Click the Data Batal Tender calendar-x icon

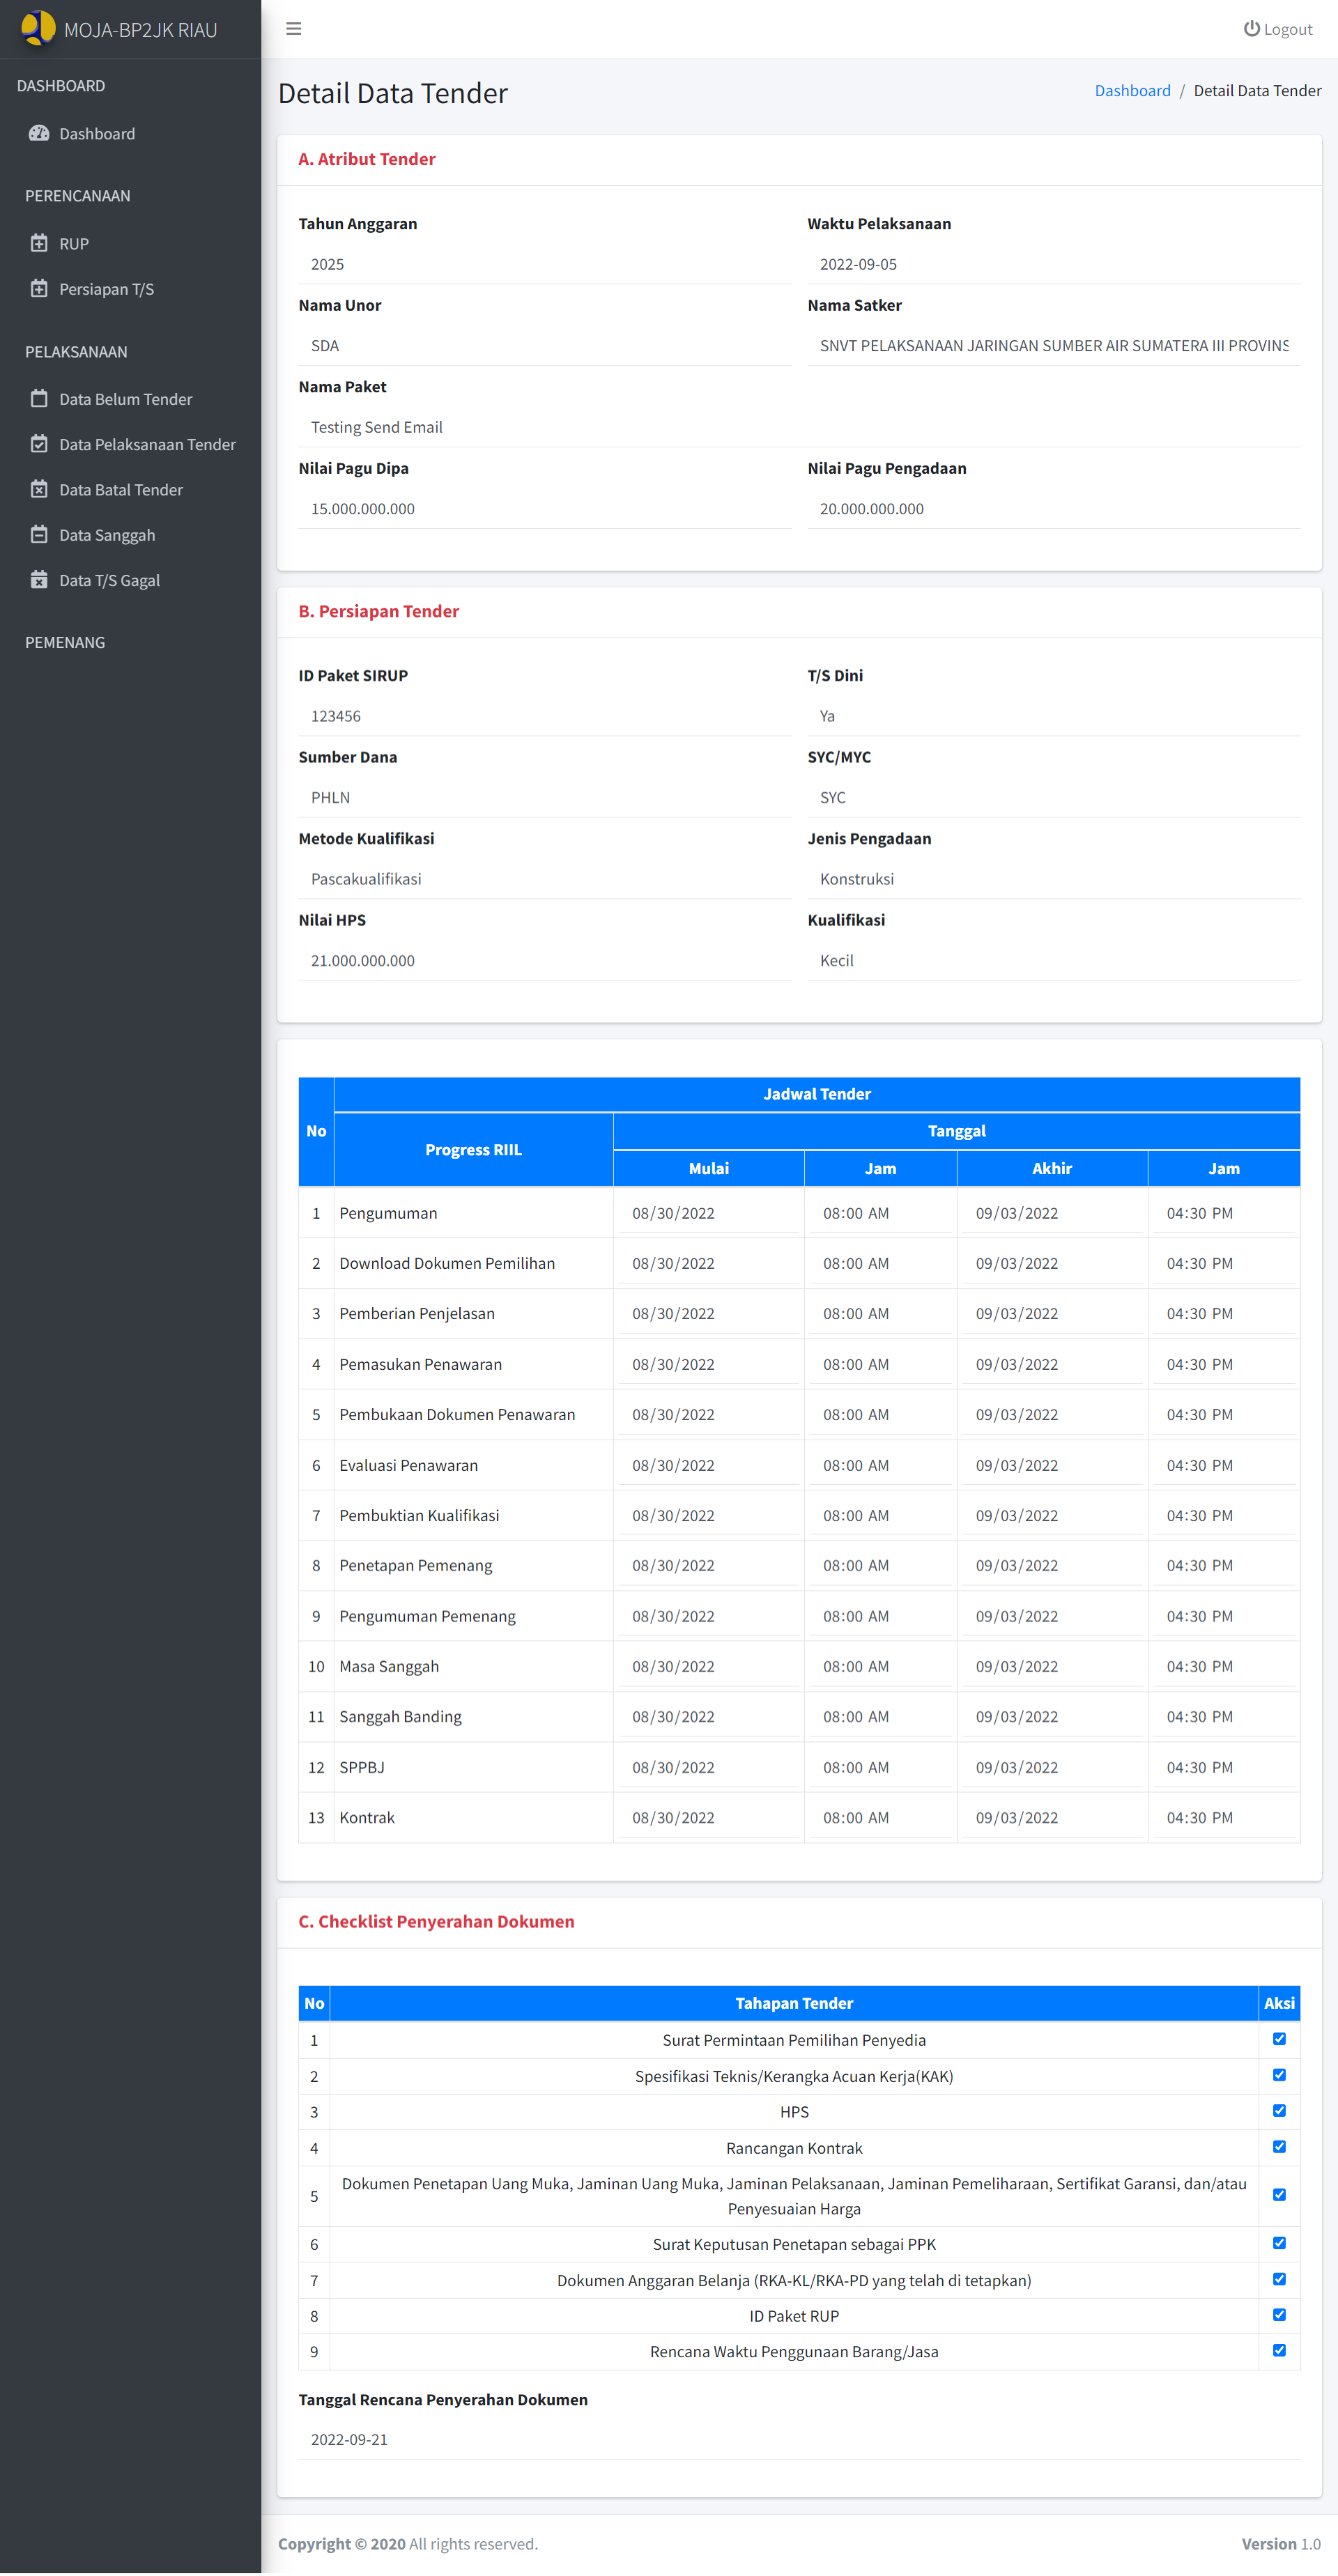pos(39,489)
